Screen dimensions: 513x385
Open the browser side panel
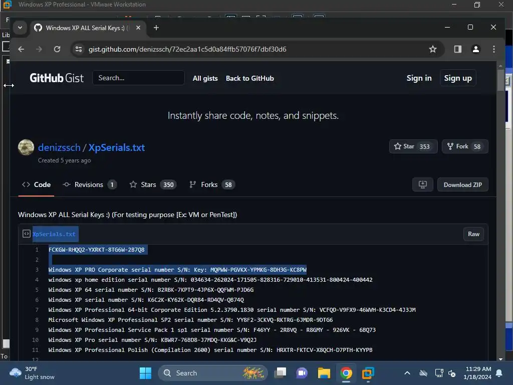[458, 49]
